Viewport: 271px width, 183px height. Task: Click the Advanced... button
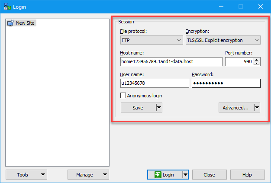point(236,108)
